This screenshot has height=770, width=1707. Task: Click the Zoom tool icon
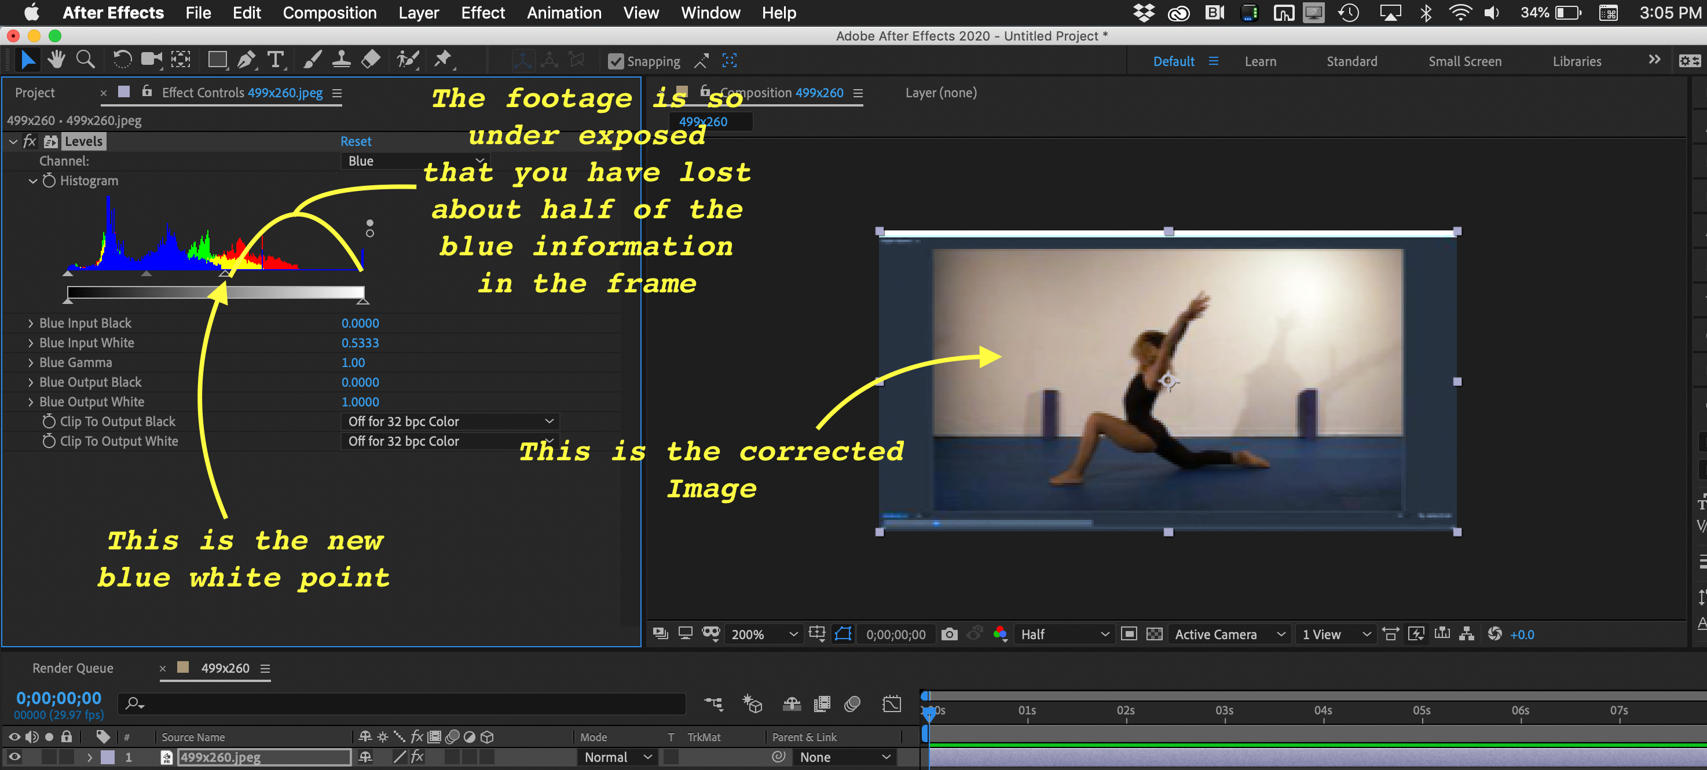coord(85,61)
